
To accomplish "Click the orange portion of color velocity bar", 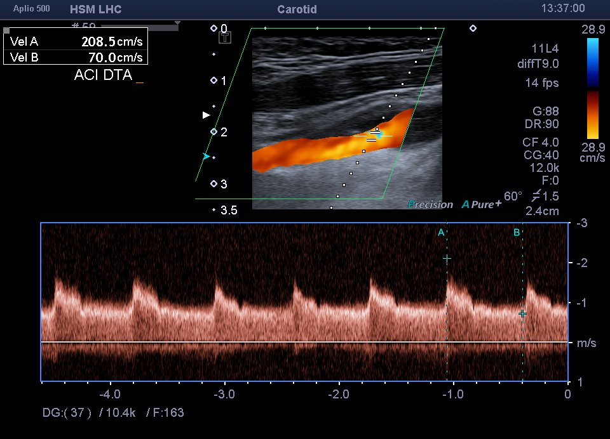I will [x=592, y=115].
